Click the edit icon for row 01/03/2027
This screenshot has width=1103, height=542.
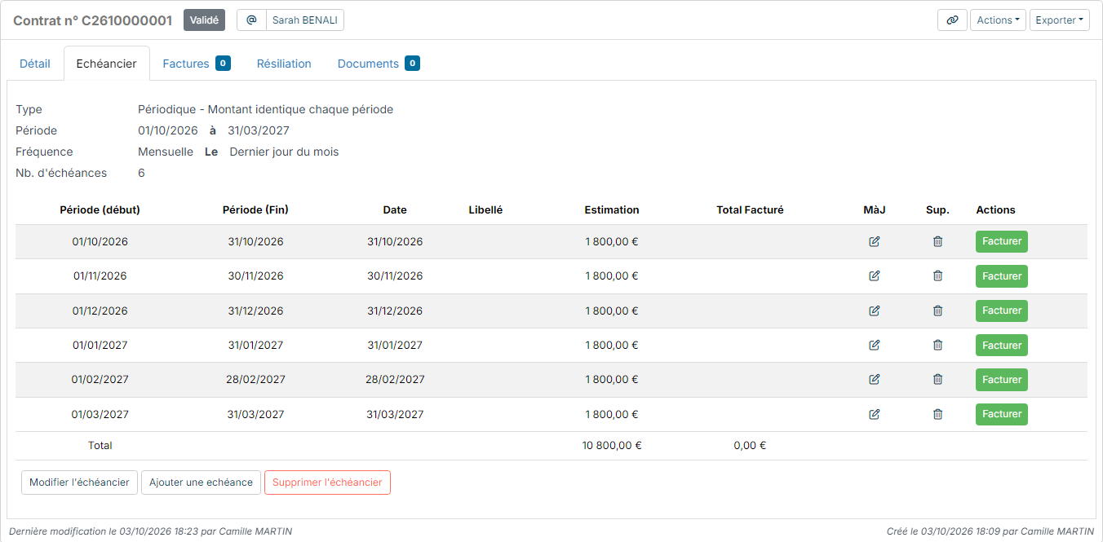click(x=875, y=414)
